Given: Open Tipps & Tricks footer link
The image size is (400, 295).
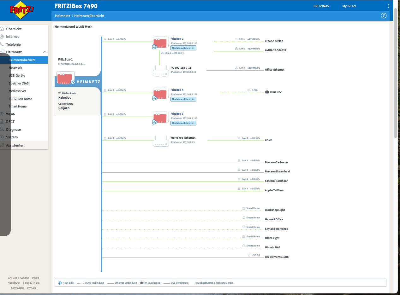Looking at the screenshot, I should pos(31,283).
